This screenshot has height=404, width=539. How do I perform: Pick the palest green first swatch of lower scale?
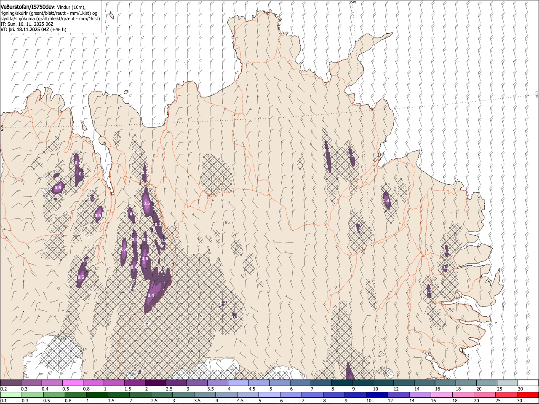coord(11,395)
